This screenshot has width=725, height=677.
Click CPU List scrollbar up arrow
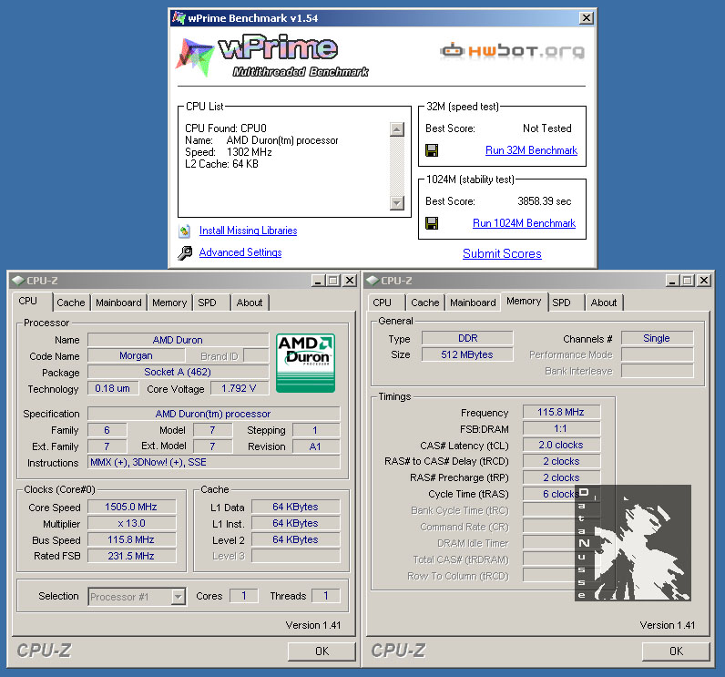tap(397, 129)
